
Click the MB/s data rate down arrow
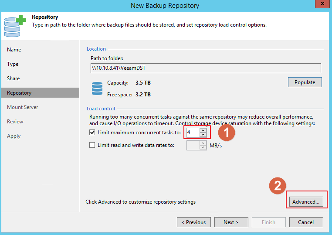203,148
